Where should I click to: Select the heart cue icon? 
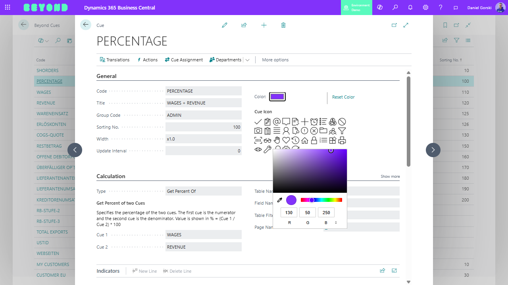[x=286, y=140]
